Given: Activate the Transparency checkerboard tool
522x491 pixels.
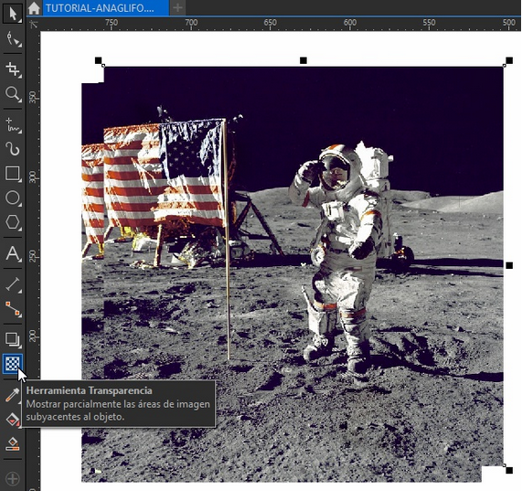Looking at the screenshot, I should point(13,364).
